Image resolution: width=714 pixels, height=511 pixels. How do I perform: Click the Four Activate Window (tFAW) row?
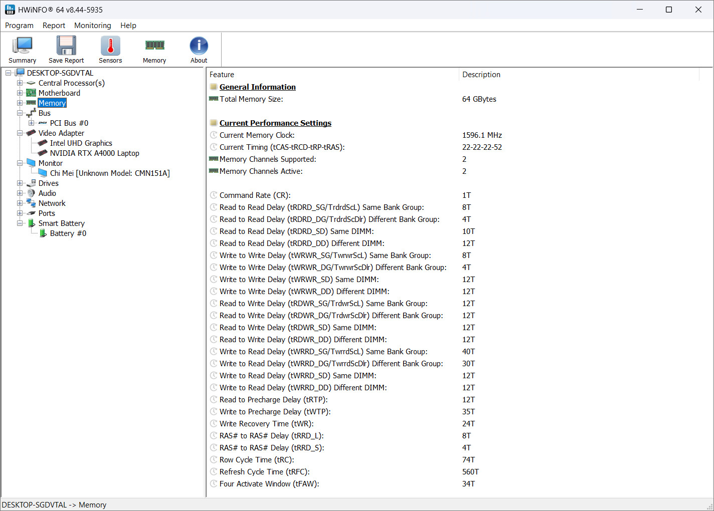454,484
